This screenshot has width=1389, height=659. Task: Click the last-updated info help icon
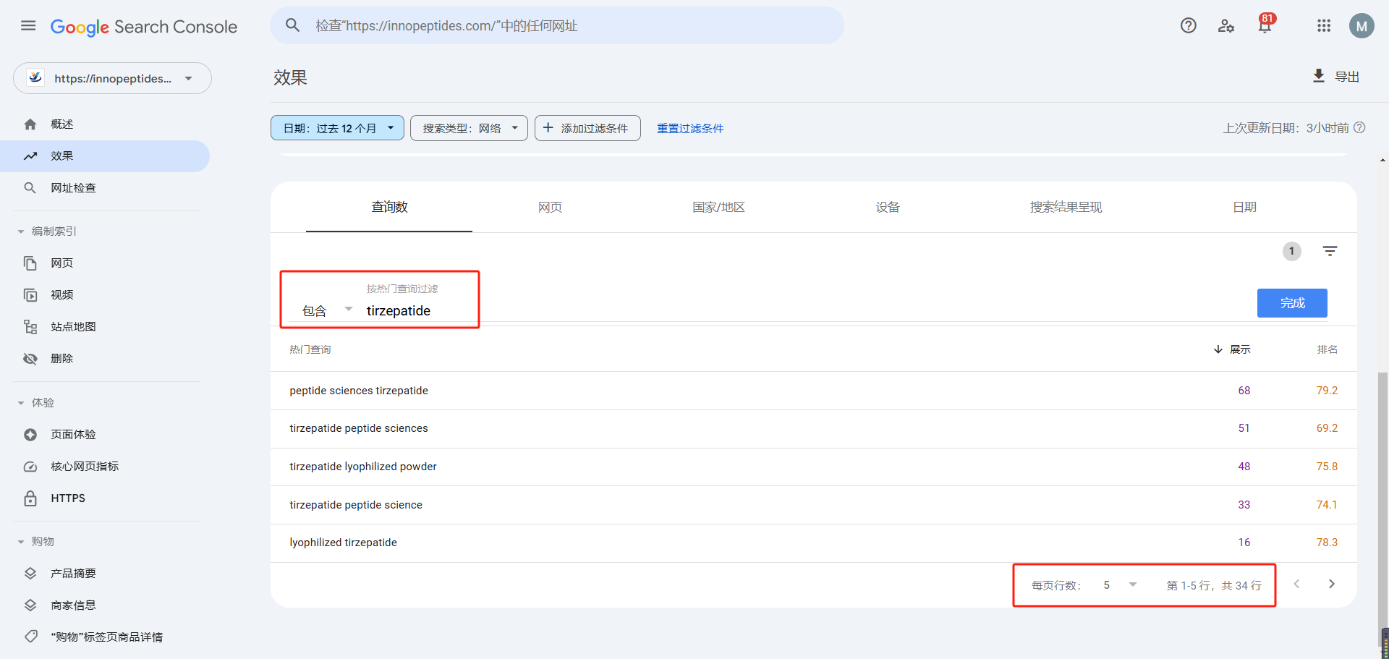(x=1359, y=127)
